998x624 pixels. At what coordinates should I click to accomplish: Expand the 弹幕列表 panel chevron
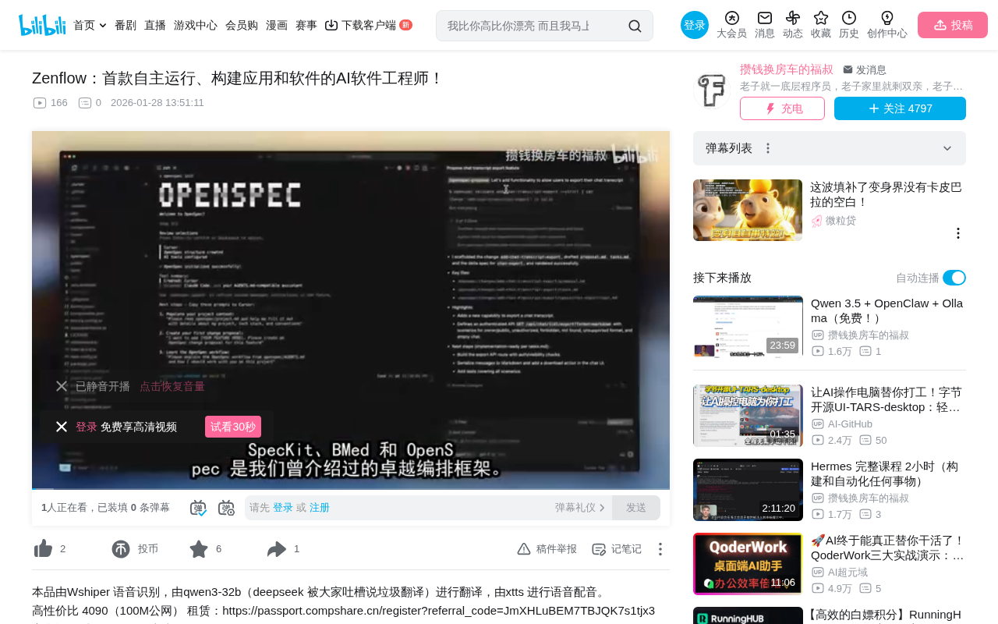[x=947, y=148]
